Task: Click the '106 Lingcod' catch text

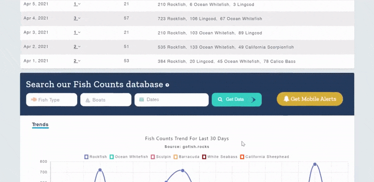Action: [203, 19]
